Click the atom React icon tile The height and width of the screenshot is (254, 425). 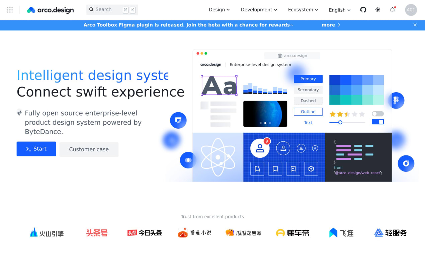coord(218,157)
